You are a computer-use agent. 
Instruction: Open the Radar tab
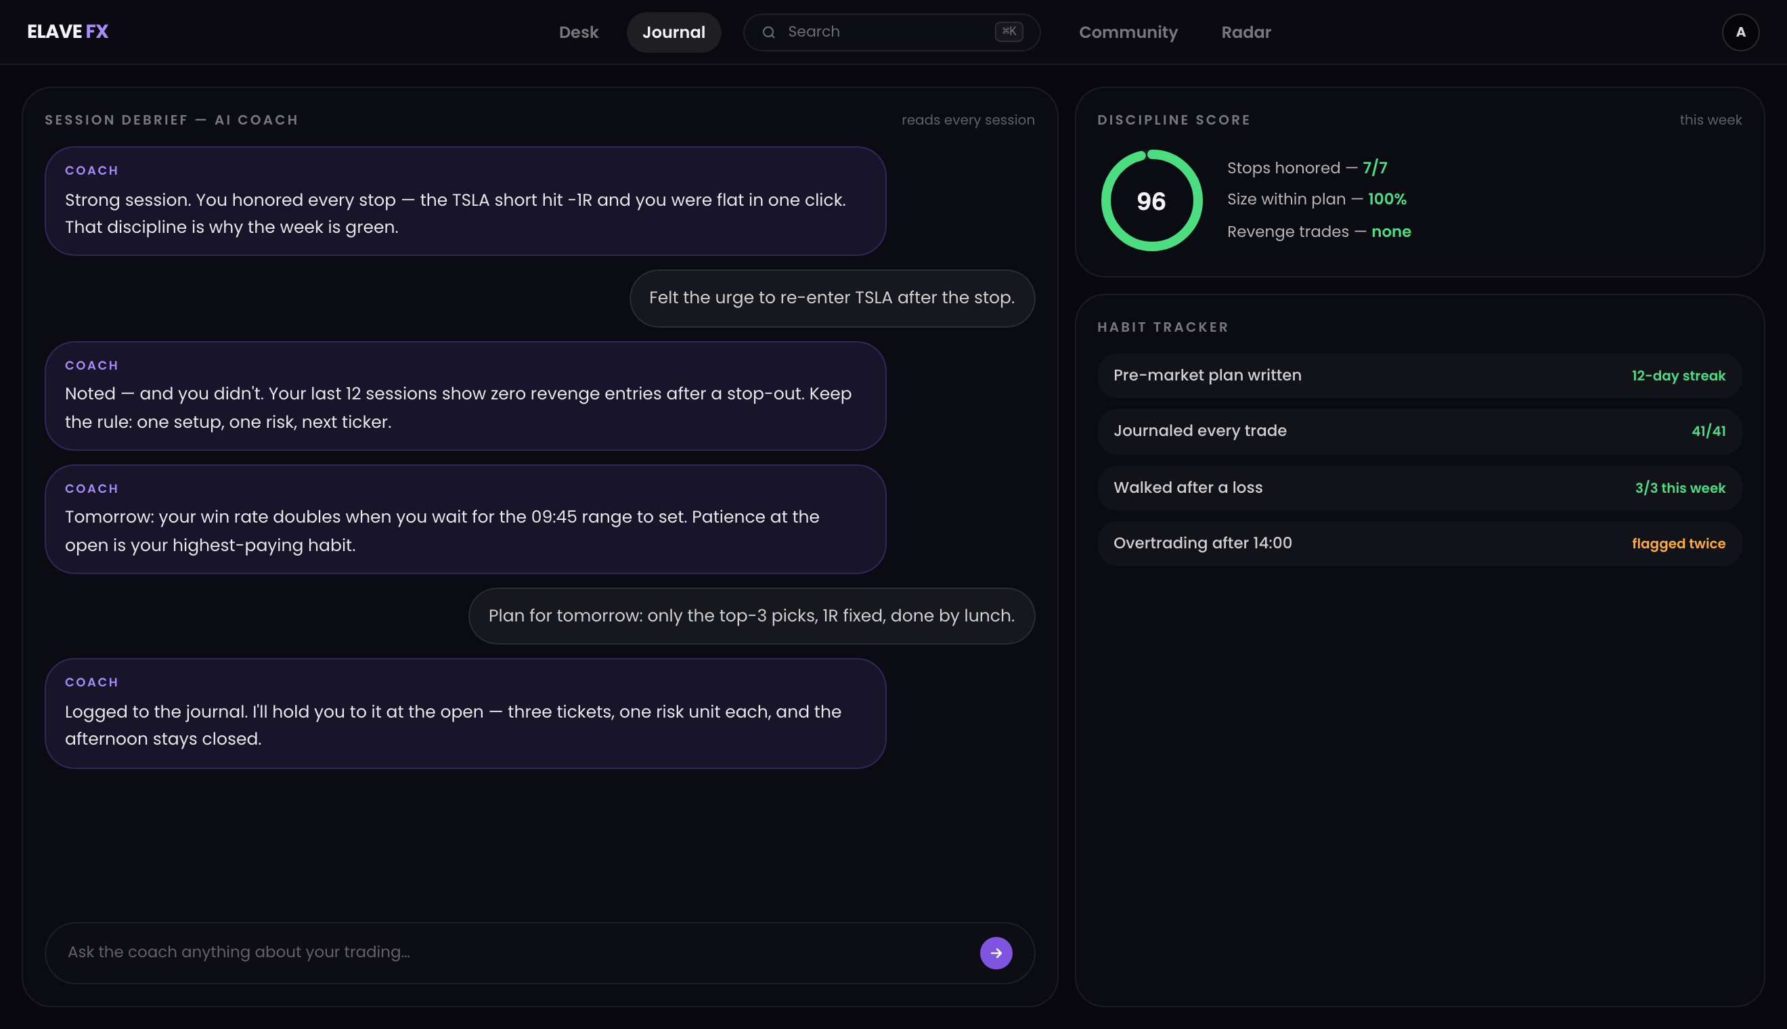tap(1245, 32)
